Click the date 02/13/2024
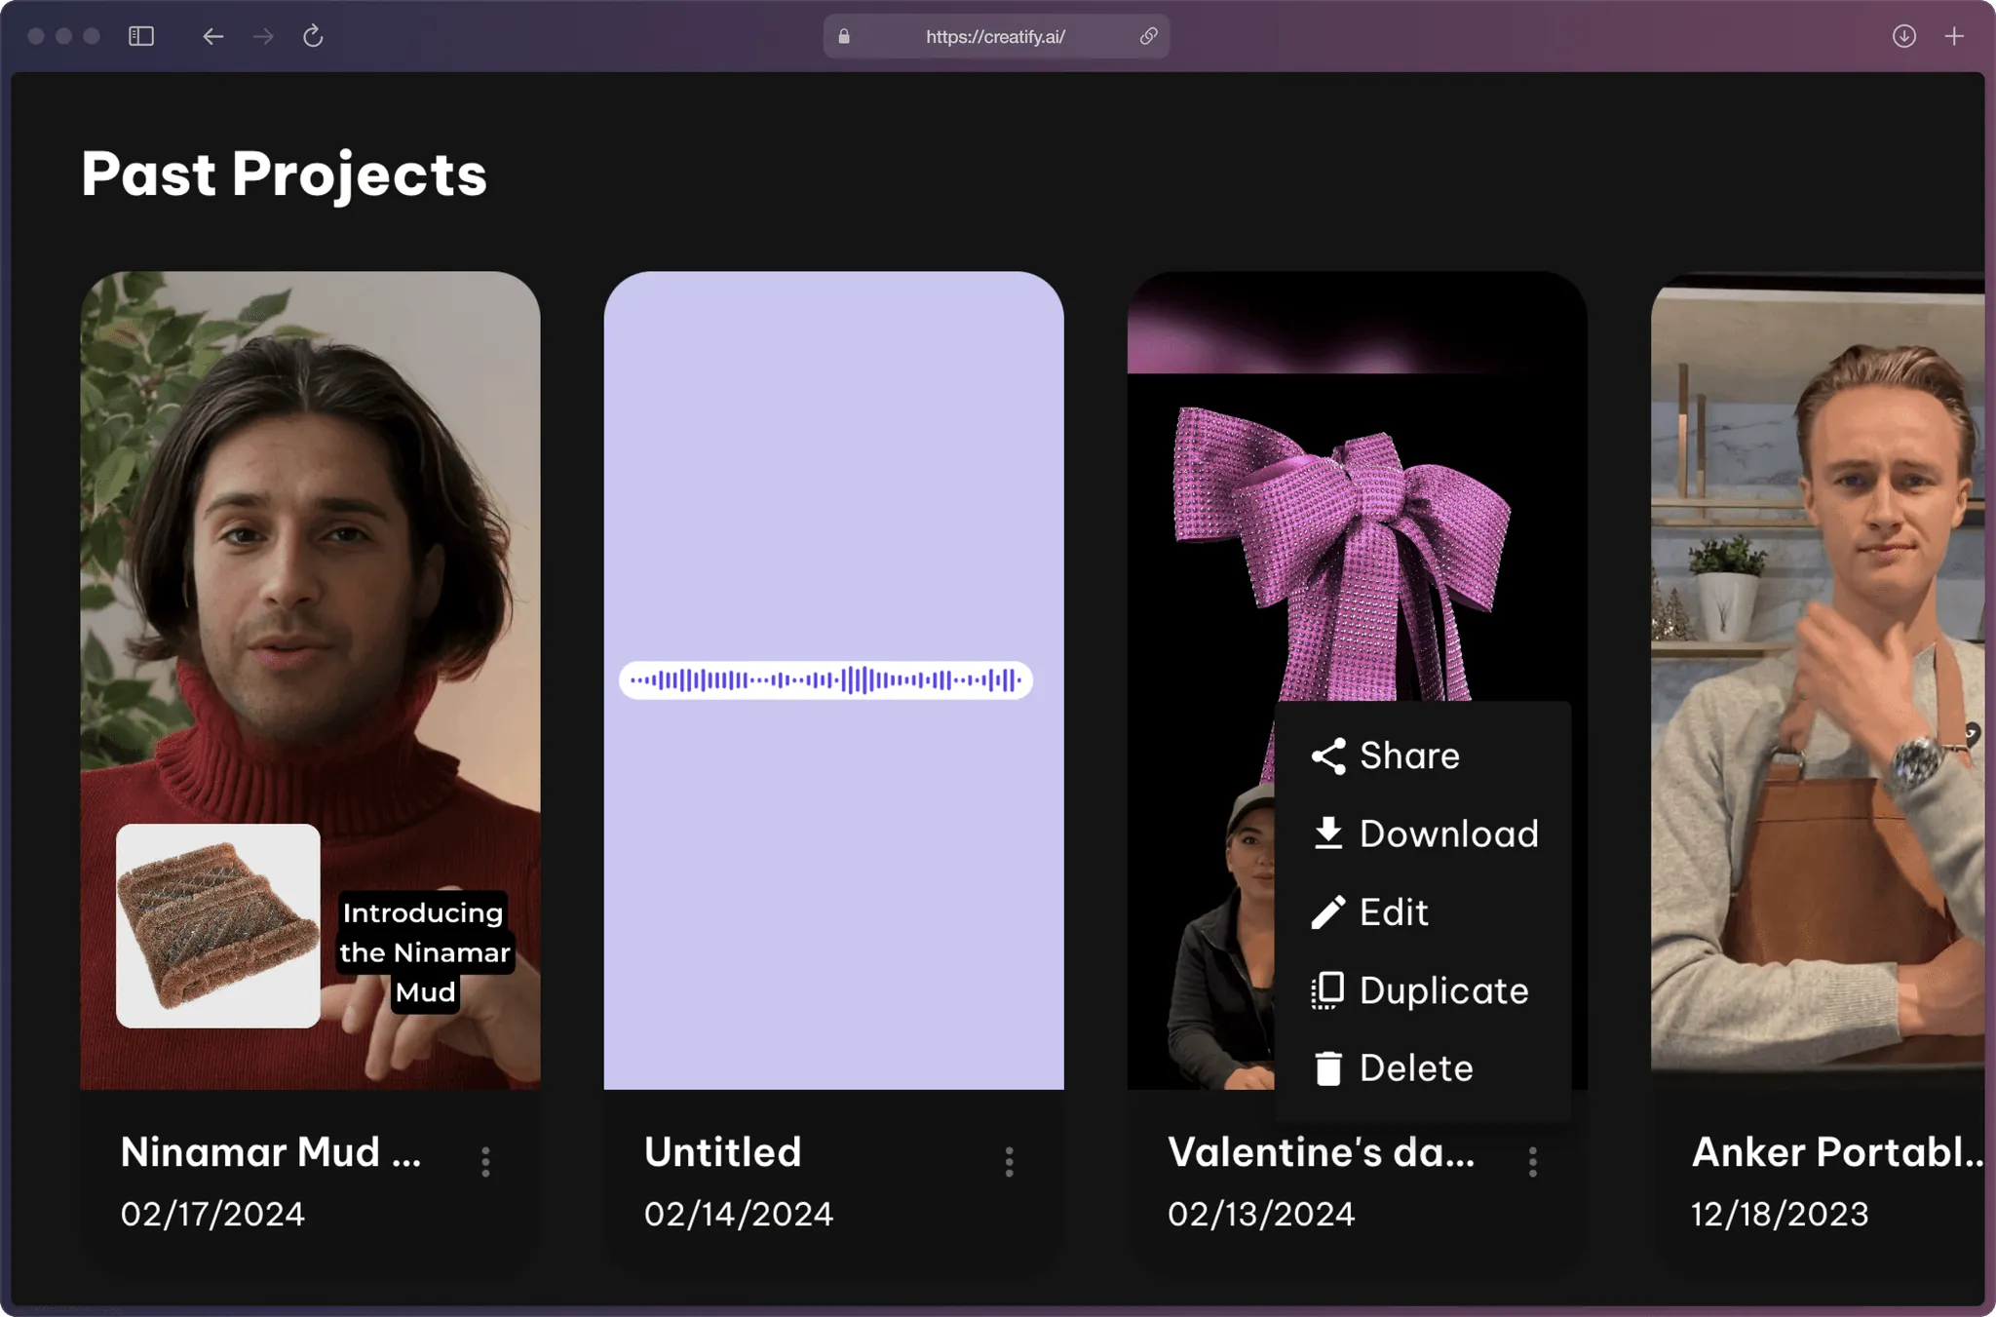Image resolution: width=1996 pixels, height=1317 pixels. [x=1261, y=1214]
